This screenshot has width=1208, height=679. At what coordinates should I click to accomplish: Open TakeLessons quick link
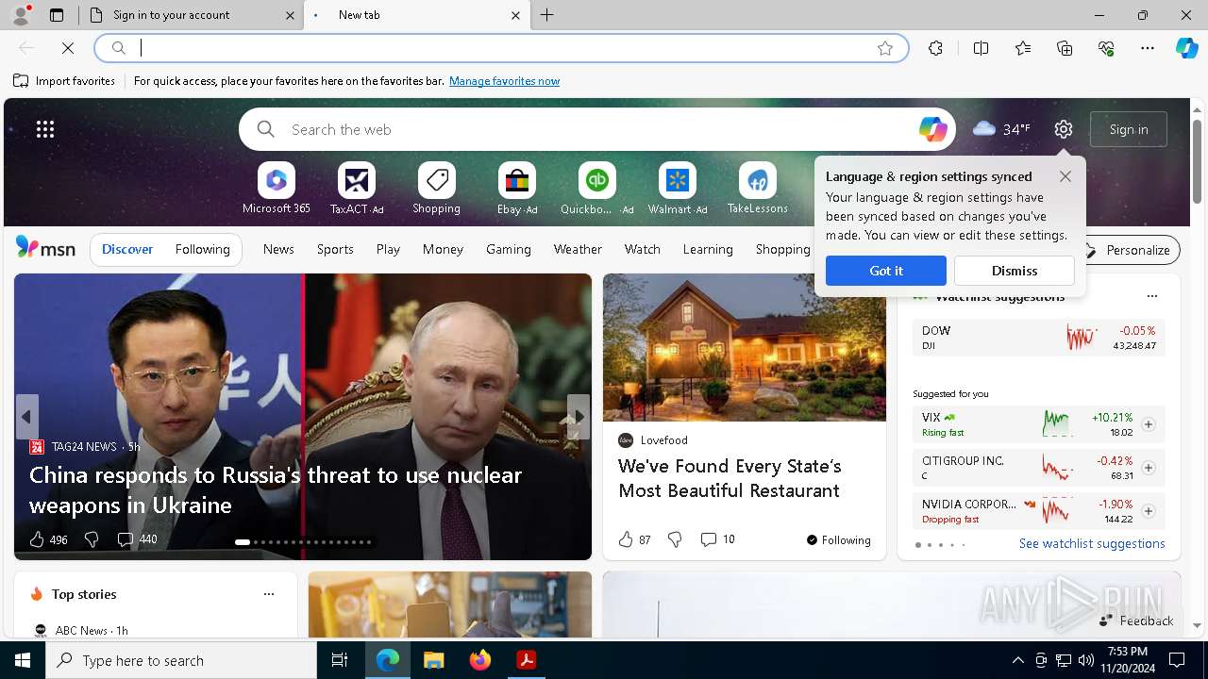point(757,189)
